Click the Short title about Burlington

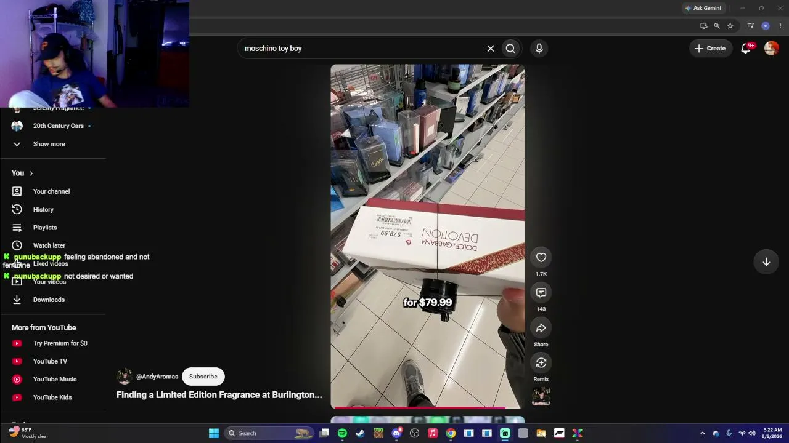(x=219, y=395)
